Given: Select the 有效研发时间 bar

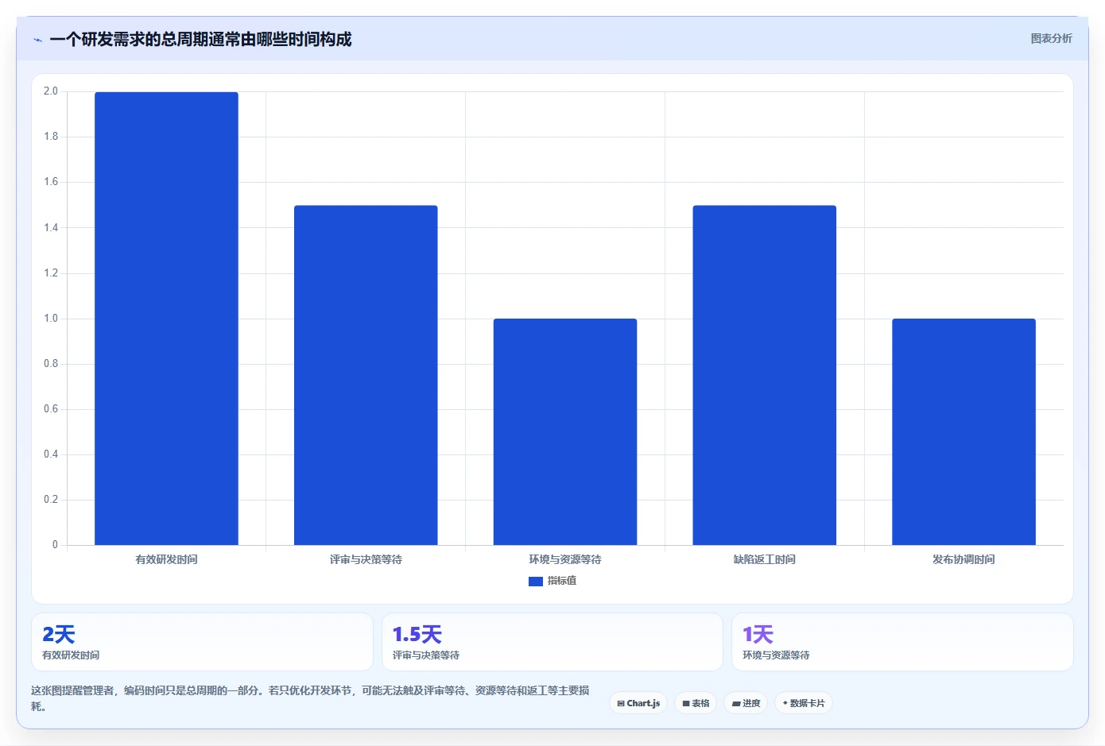Looking at the screenshot, I should point(166,319).
